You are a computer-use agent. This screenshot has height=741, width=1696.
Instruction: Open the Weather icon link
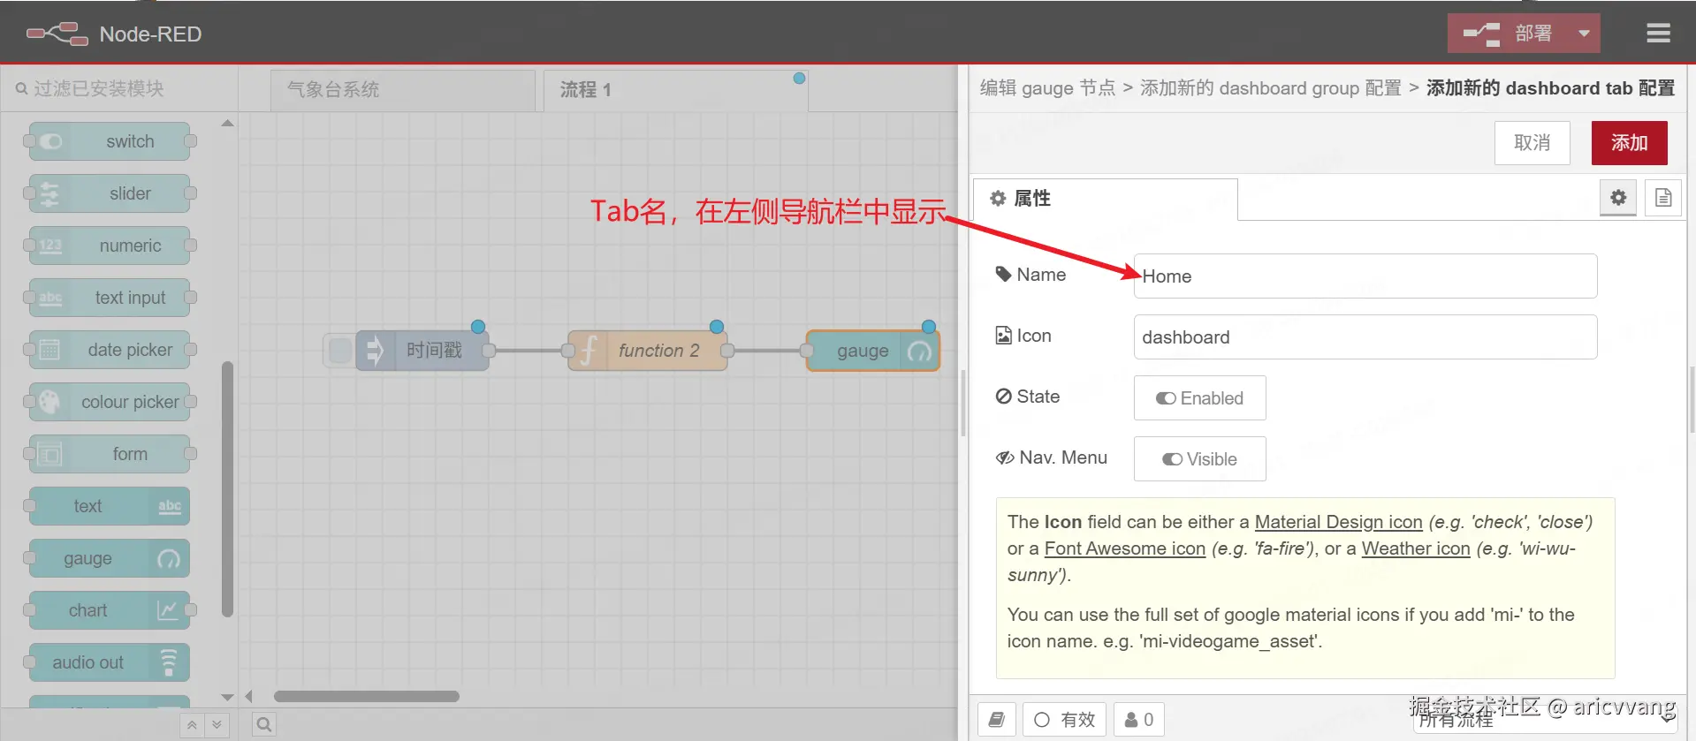coord(1415,548)
